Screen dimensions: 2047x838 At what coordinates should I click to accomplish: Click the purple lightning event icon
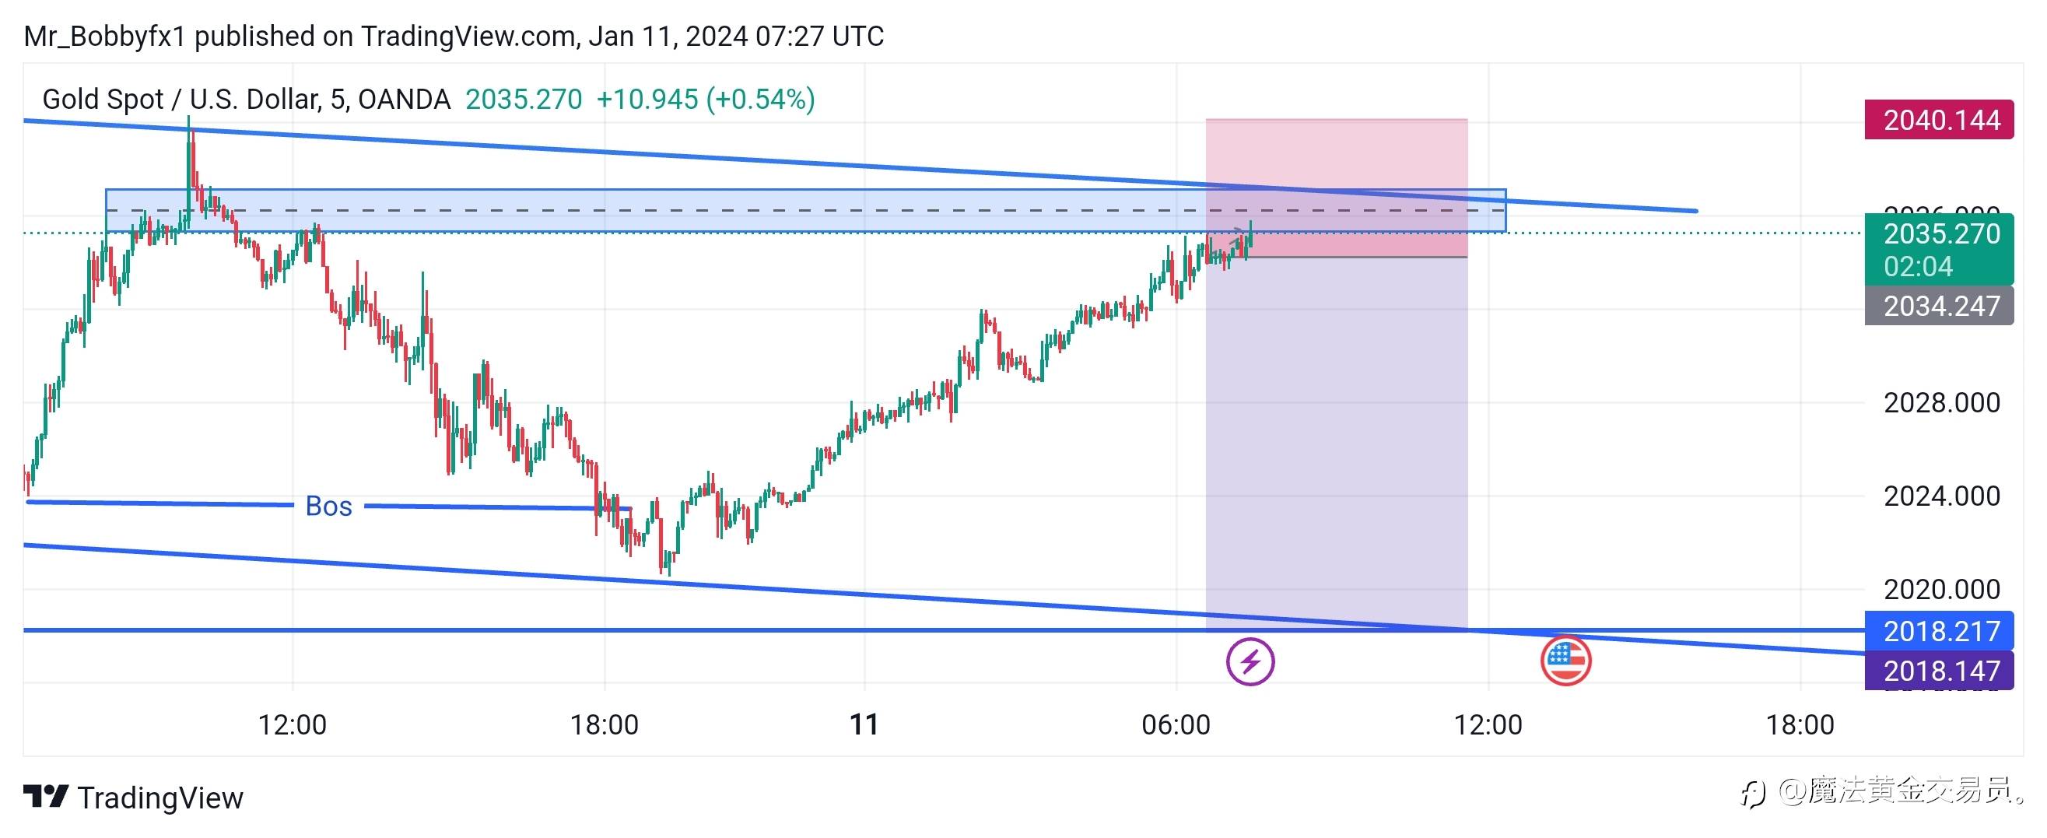point(1250,661)
